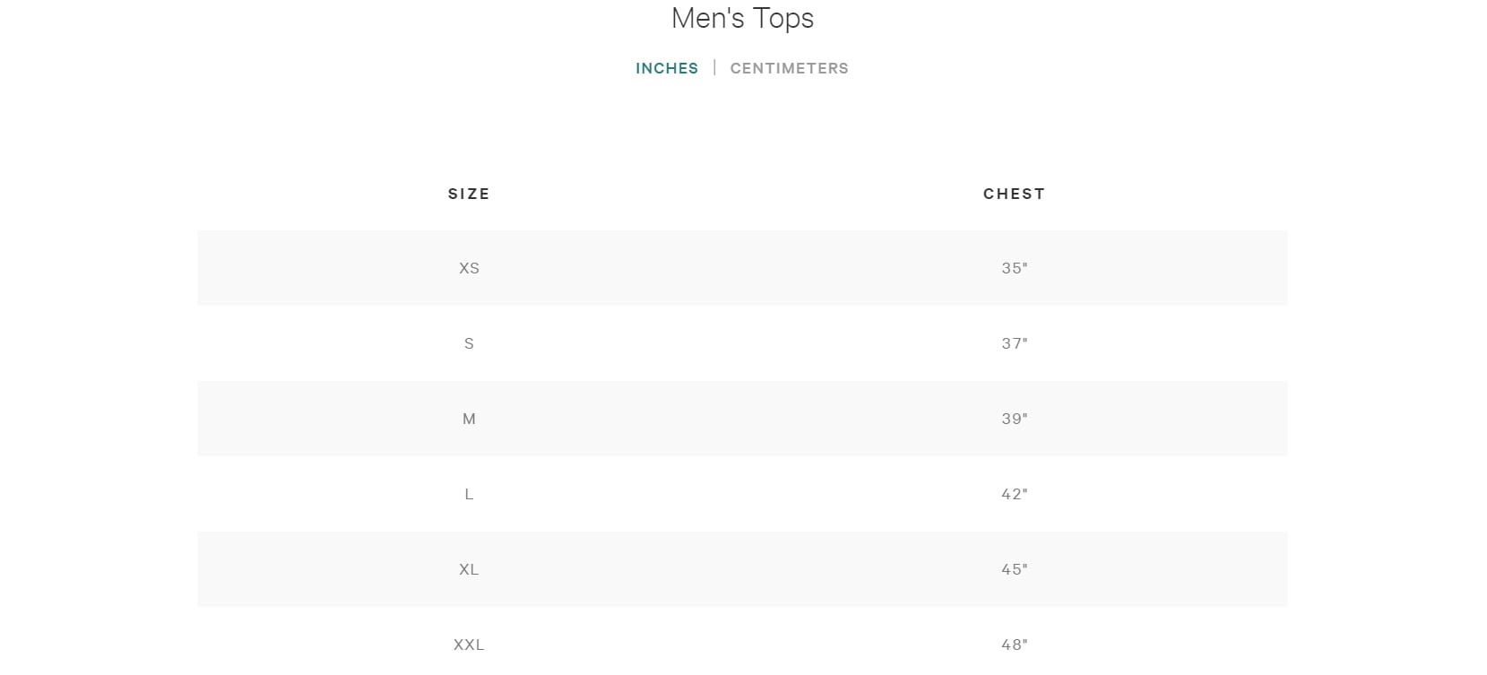The width and height of the screenshot is (1487, 675).
Task: Click the 39 inch chest value
Action: tap(1015, 419)
